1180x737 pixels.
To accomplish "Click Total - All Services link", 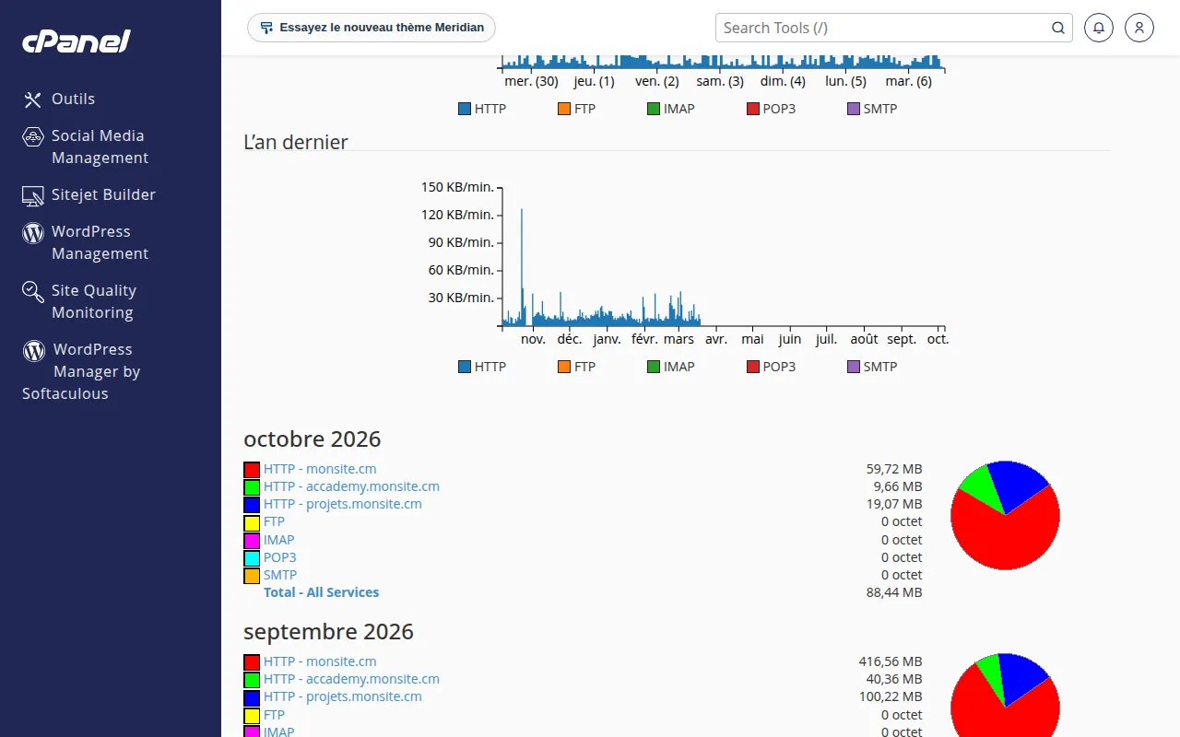I will pyautogui.click(x=321, y=592).
